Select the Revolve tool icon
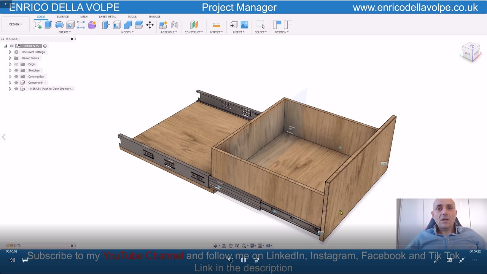487x274 pixels. point(59,25)
